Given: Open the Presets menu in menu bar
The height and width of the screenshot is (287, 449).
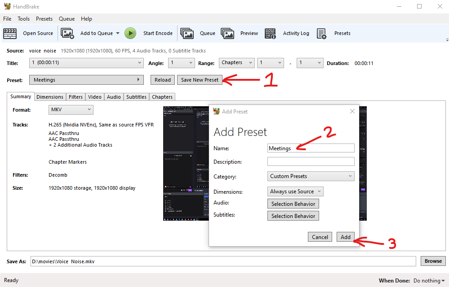Looking at the screenshot, I should [x=44, y=19].
